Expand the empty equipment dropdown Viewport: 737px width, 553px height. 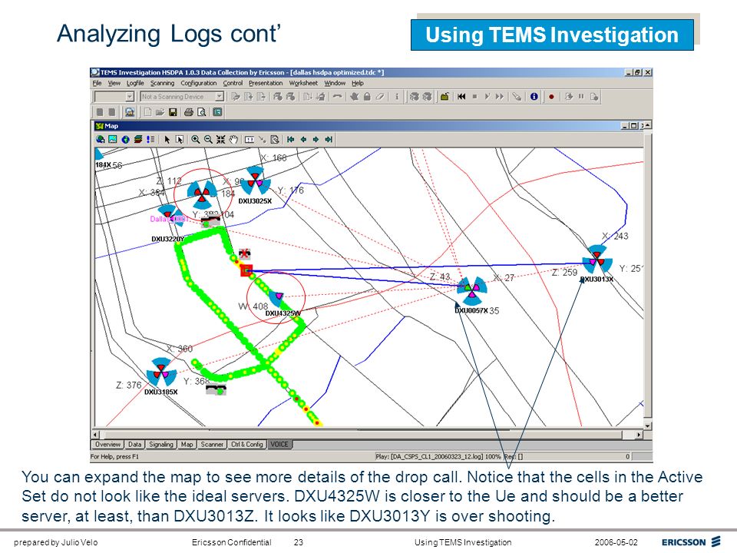130,97
